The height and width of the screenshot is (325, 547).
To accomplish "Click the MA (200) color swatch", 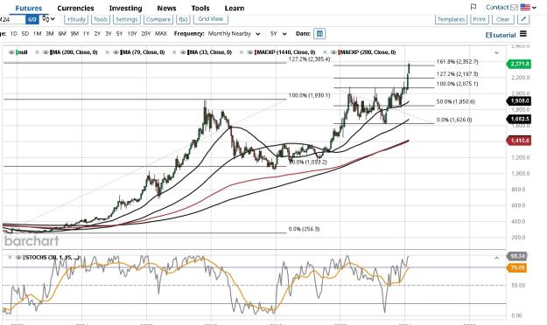I will point(51,52).
